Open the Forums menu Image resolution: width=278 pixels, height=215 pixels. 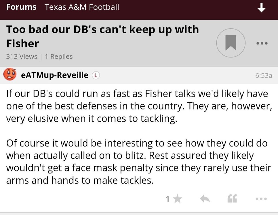point(21,7)
